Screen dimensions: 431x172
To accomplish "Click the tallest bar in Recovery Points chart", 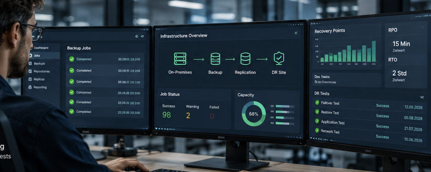I will click(x=374, y=51).
